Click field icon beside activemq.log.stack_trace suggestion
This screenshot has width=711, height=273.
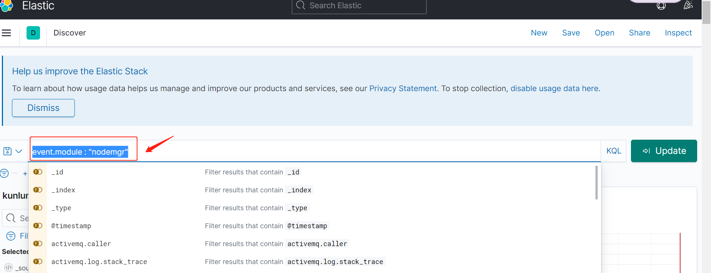[38, 261]
